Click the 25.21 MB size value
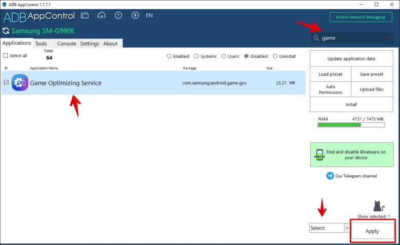This screenshot has height=245, width=400. [x=286, y=83]
